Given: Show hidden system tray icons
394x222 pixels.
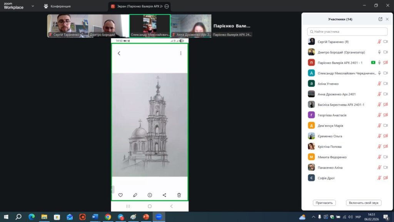Looking at the screenshot, I should tap(313, 217).
